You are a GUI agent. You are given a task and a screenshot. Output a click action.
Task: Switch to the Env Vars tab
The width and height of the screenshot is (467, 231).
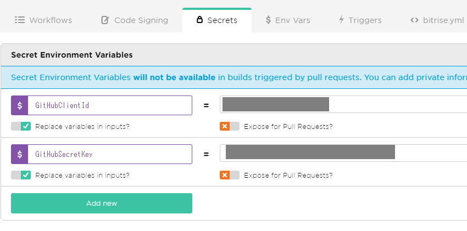point(287,20)
